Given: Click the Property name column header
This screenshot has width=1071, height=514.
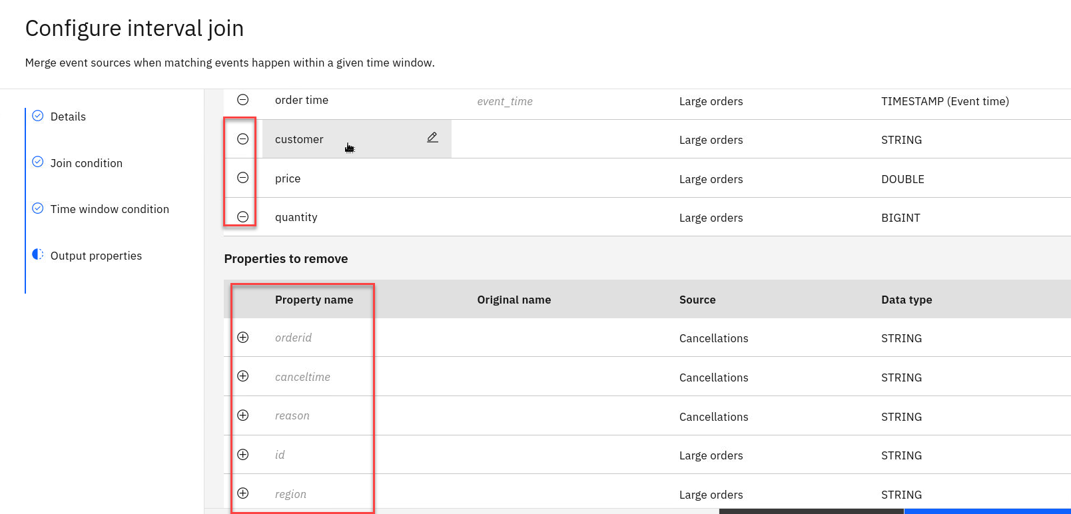Looking at the screenshot, I should point(314,300).
